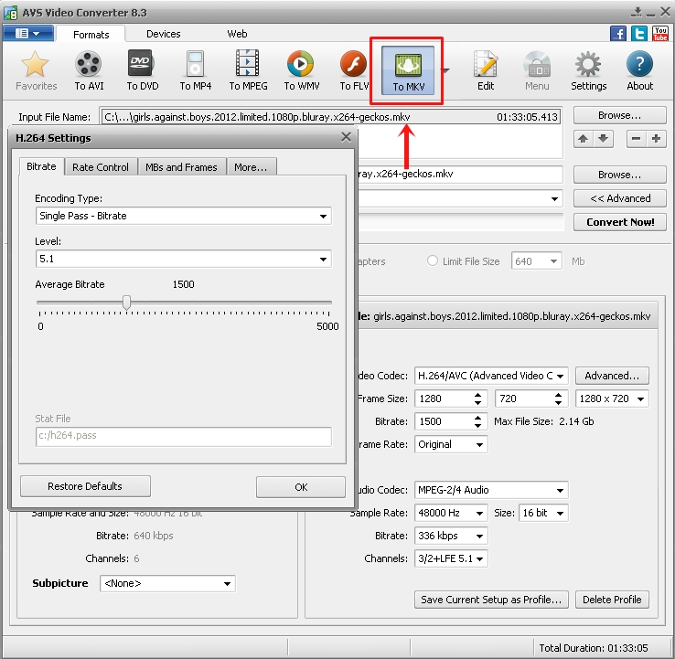Open the YouTube icon
This screenshot has height=659, width=675.
point(660,34)
